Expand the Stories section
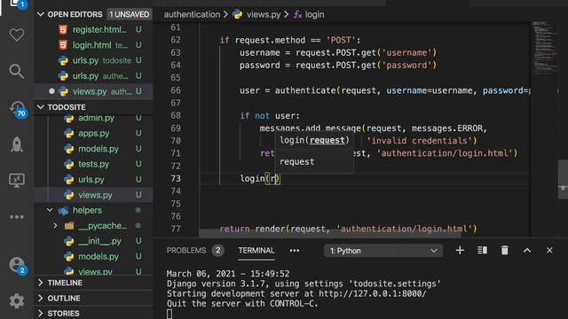Viewport: 568px width, 319px height. click(93, 314)
